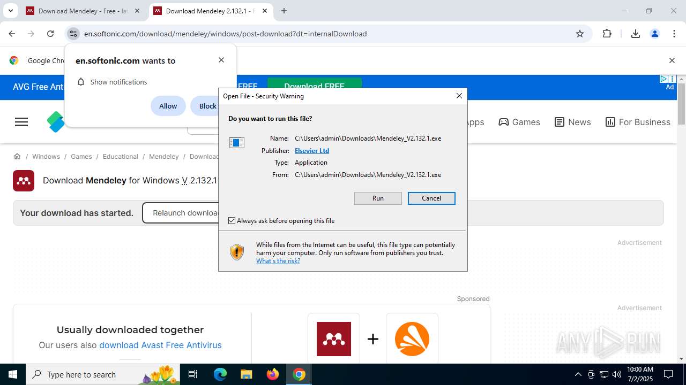This screenshot has width=686, height=385.
Task: Open the Chrome profile avatar
Action: pos(655,34)
